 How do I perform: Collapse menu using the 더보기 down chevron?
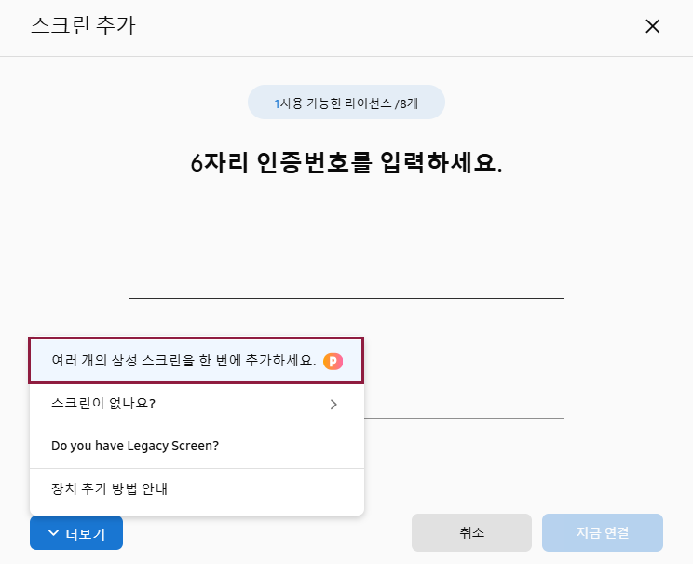tap(53, 532)
